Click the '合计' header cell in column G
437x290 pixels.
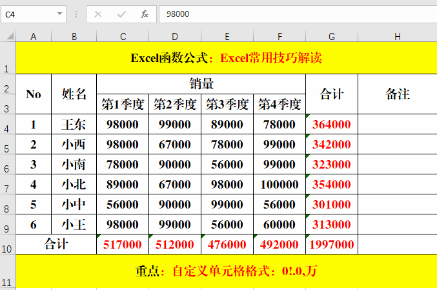pos(332,94)
